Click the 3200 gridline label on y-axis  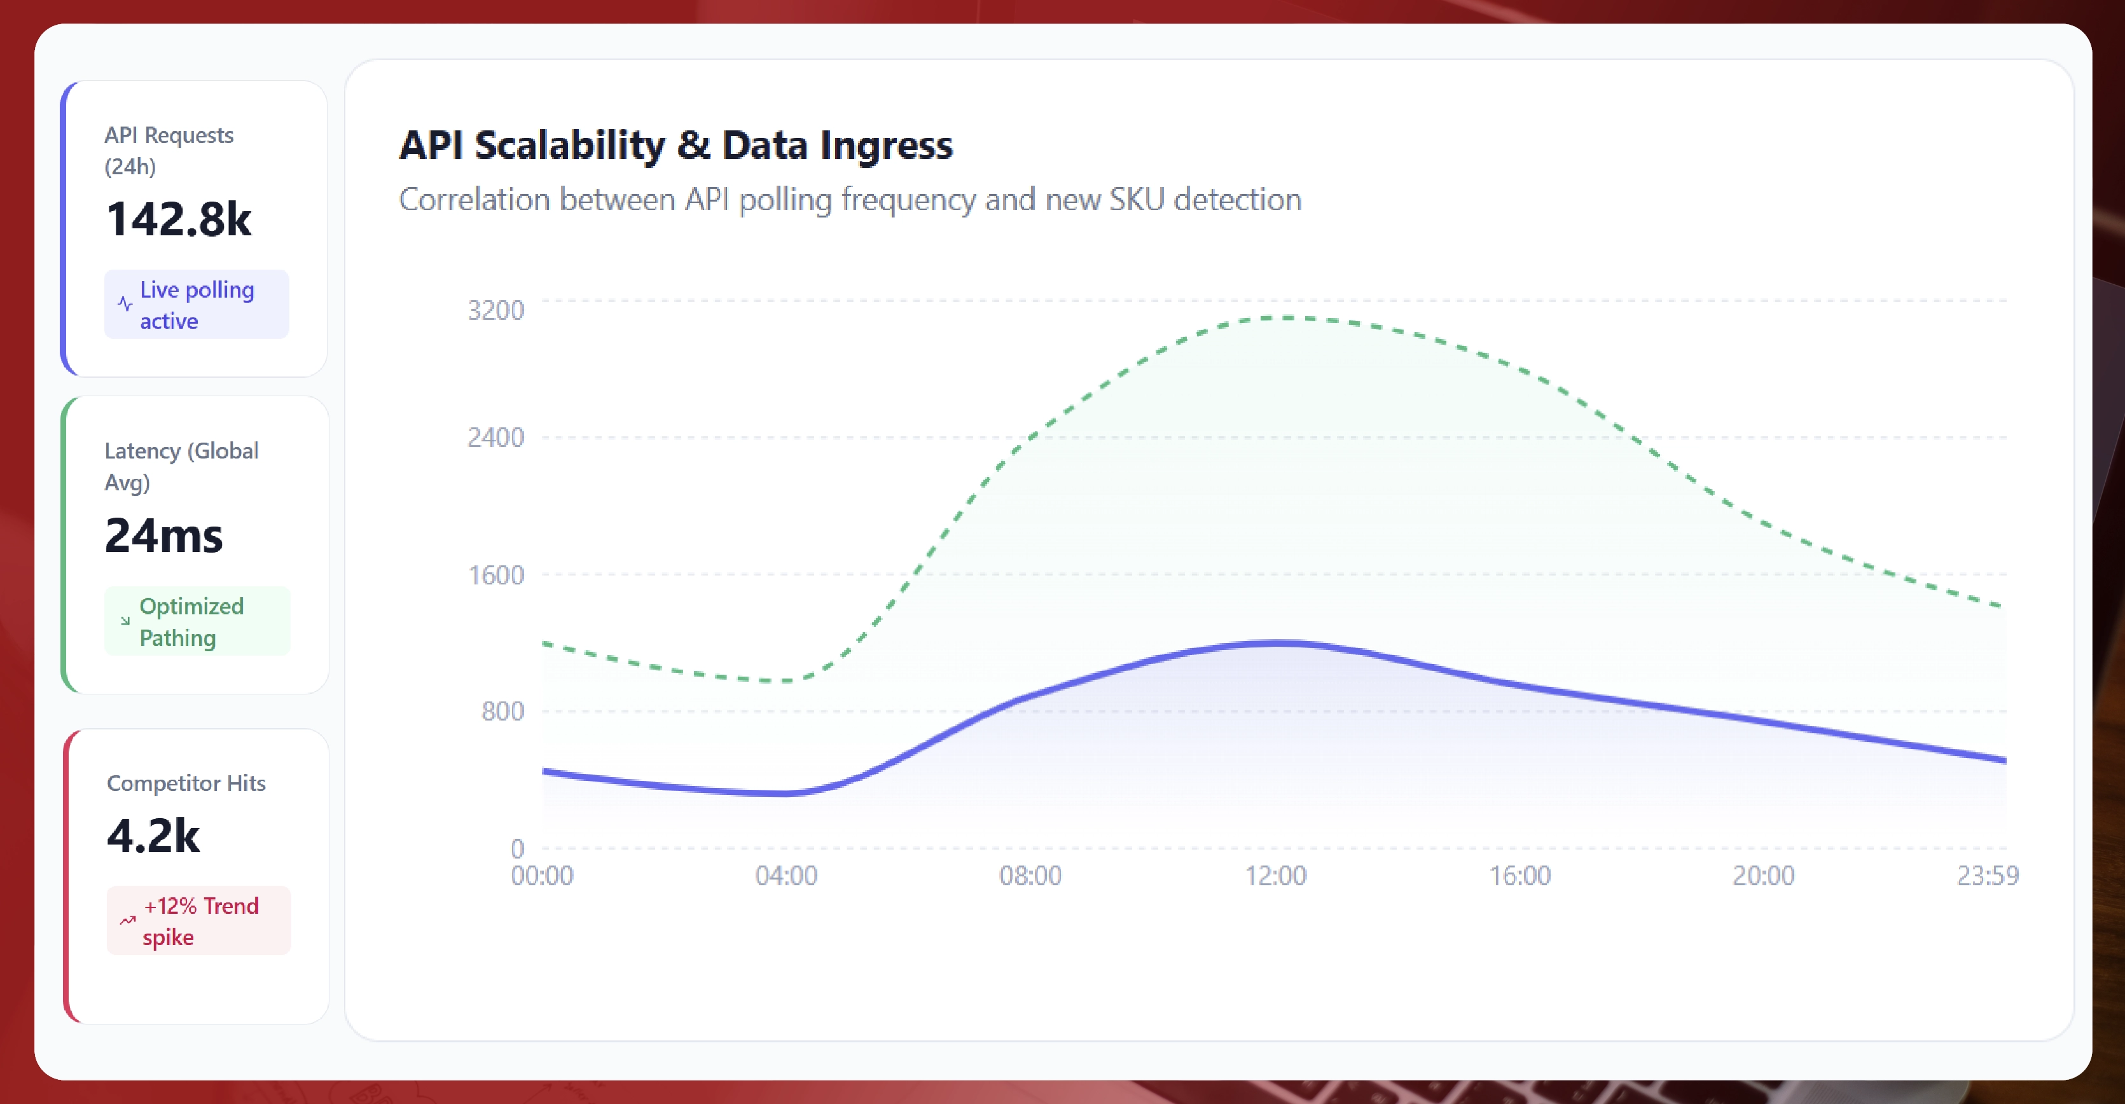[x=494, y=309]
